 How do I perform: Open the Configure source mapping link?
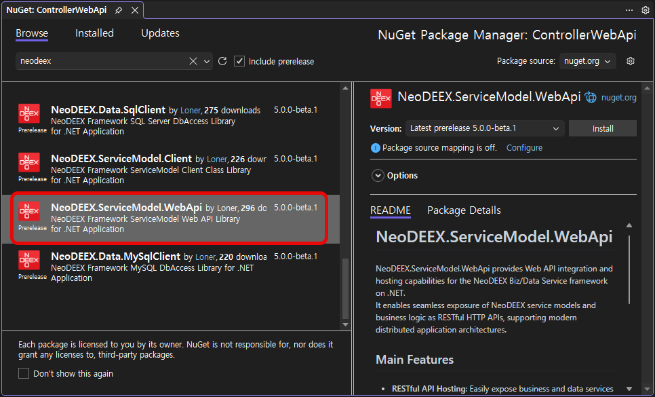pos(524,147)
